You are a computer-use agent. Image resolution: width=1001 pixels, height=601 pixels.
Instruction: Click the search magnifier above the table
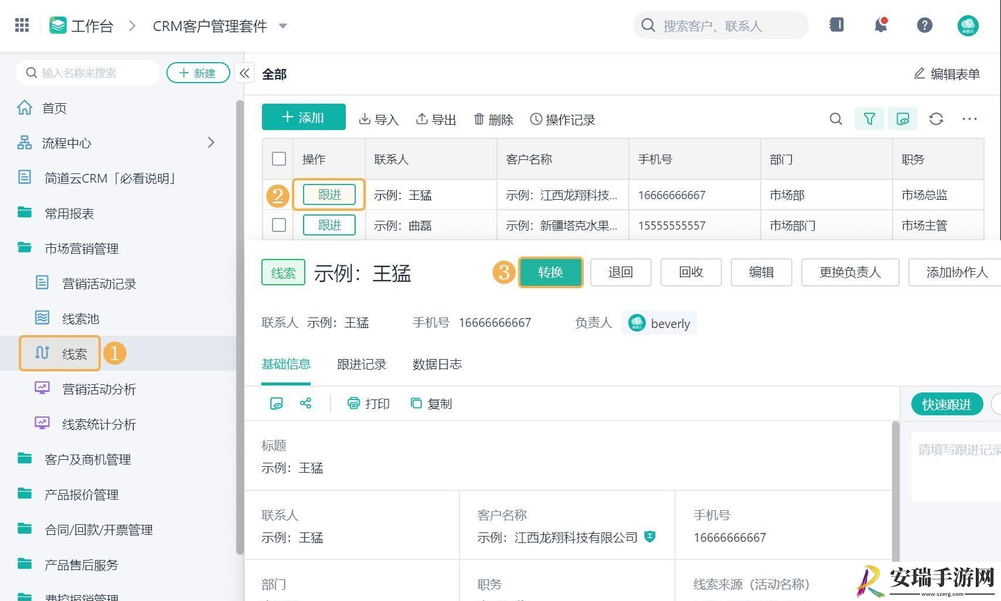coord(836,119)
